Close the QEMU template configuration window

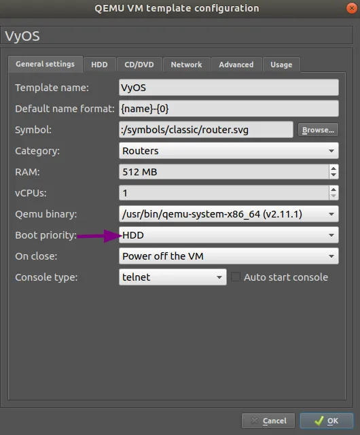point(352,8)
